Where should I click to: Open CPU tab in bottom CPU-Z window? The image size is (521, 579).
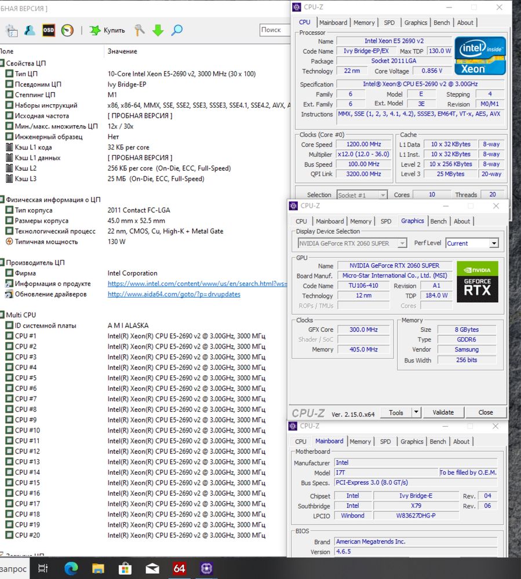pos(300,442)
